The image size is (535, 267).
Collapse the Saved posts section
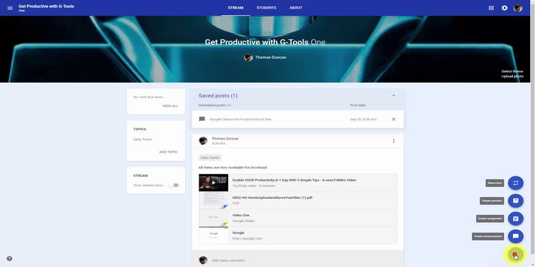[393, 96]
